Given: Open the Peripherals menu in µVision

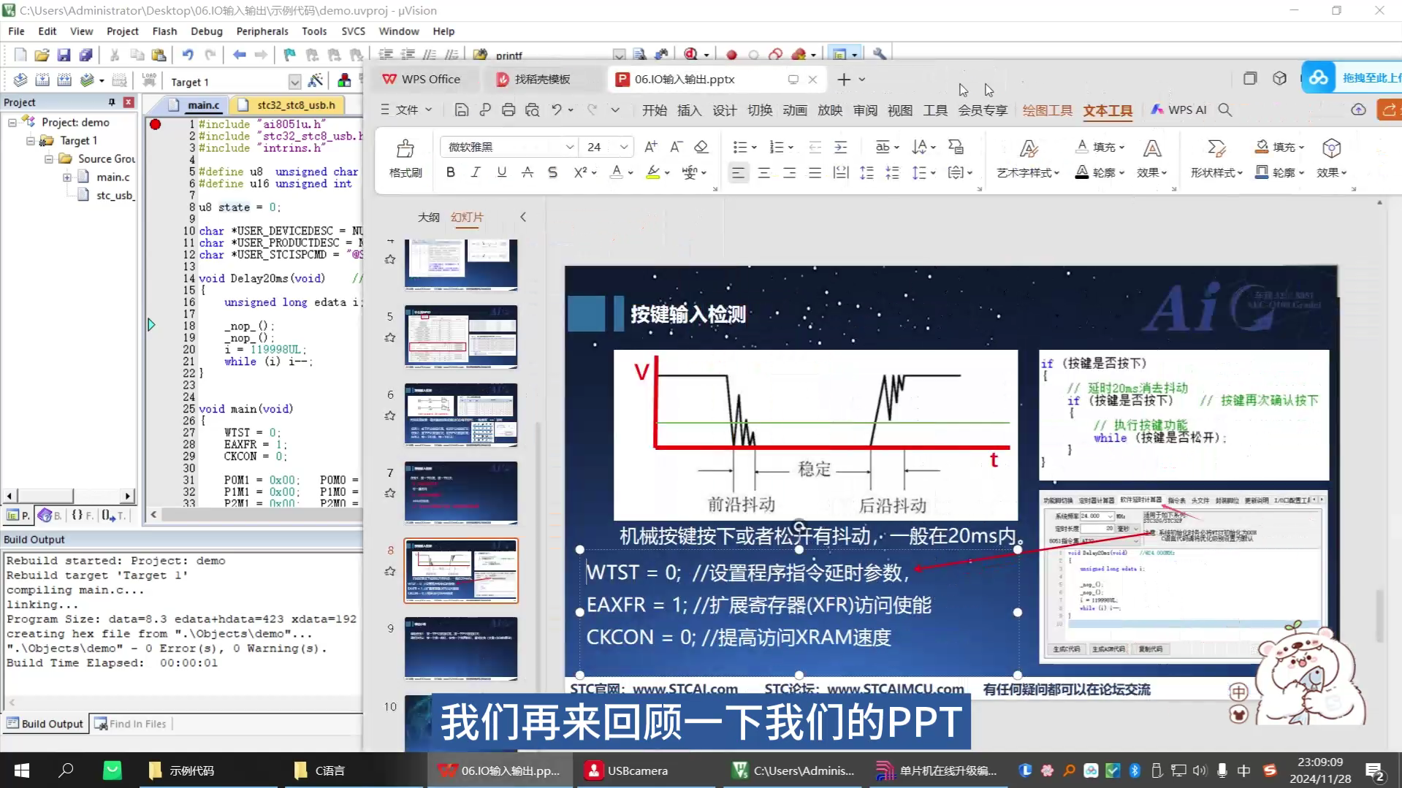Looking at the screenshot, I should (262, 31).
